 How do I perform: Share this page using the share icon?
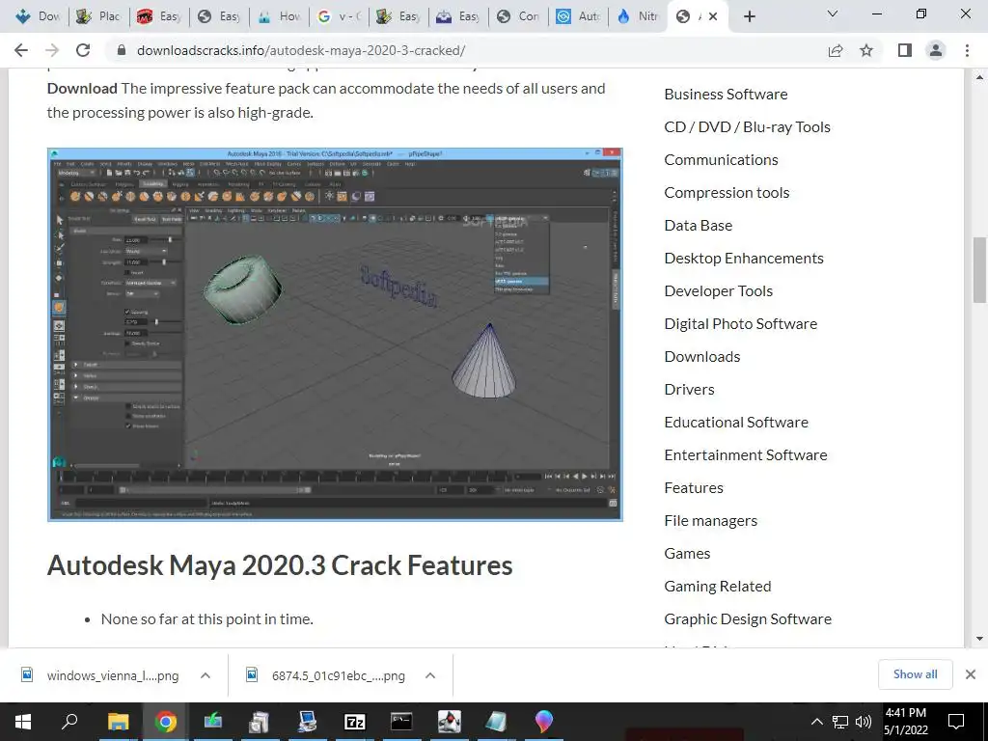[x=836, y=50]
